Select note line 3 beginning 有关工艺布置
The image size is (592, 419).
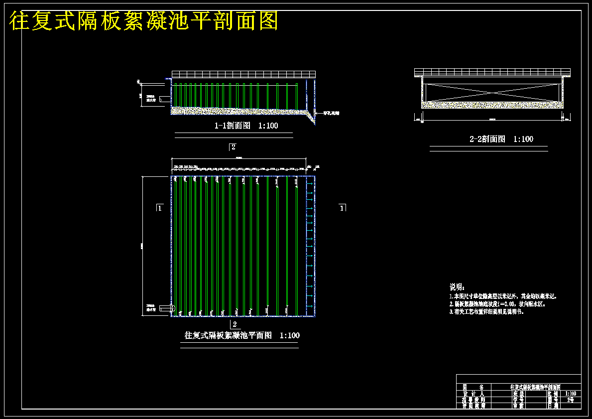pos(486,312)
